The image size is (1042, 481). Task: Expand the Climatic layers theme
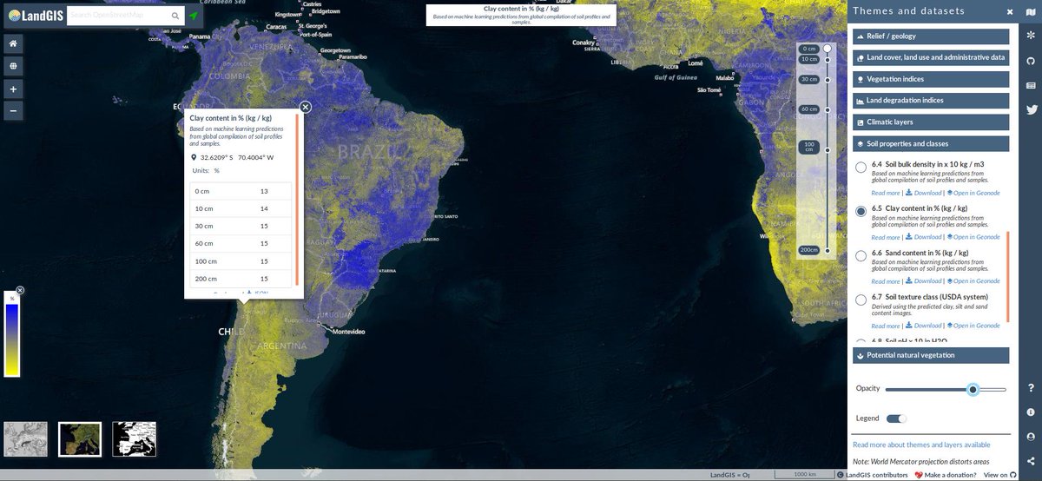pyautogui.click(x=931, y=122)
